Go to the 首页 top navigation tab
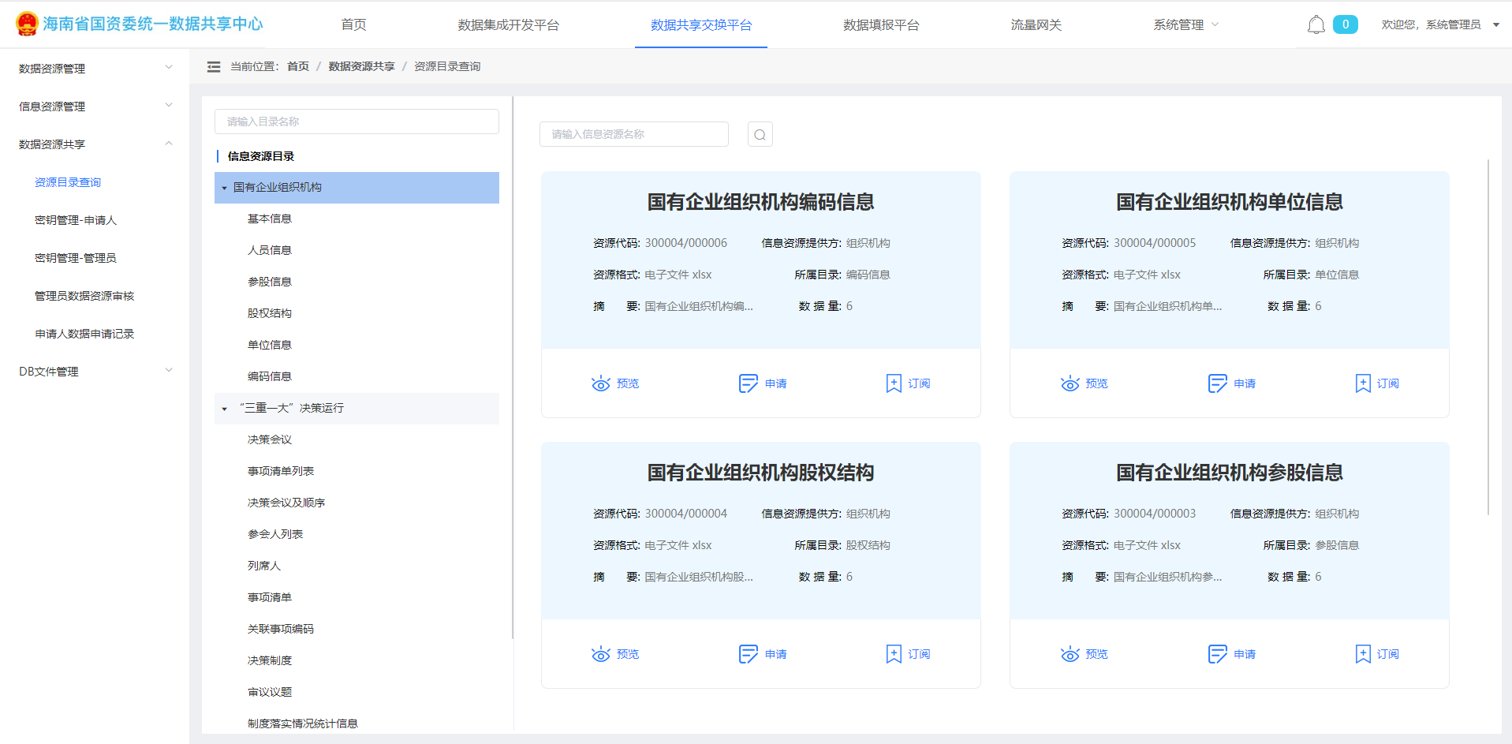Viewport: 1512px width, 744px height. click(353, 25)
